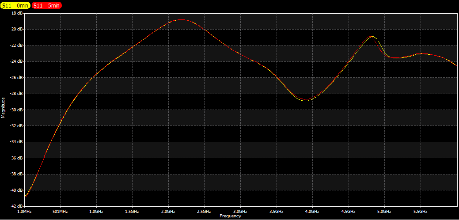Screen dimensions: 459x220
Task: Click the 2.5GHz frequency label
Action: click(205, 211)
